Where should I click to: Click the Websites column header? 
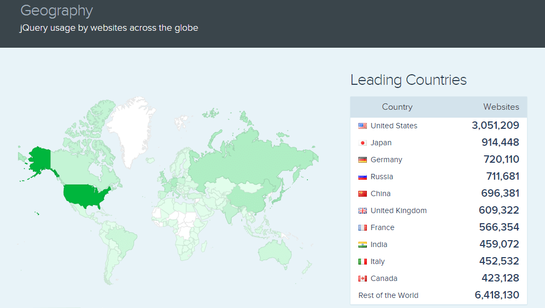[x=501, y=107]
